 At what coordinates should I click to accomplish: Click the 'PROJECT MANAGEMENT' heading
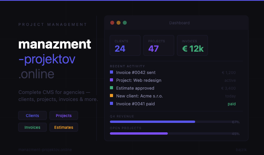[x=52, y=25]
